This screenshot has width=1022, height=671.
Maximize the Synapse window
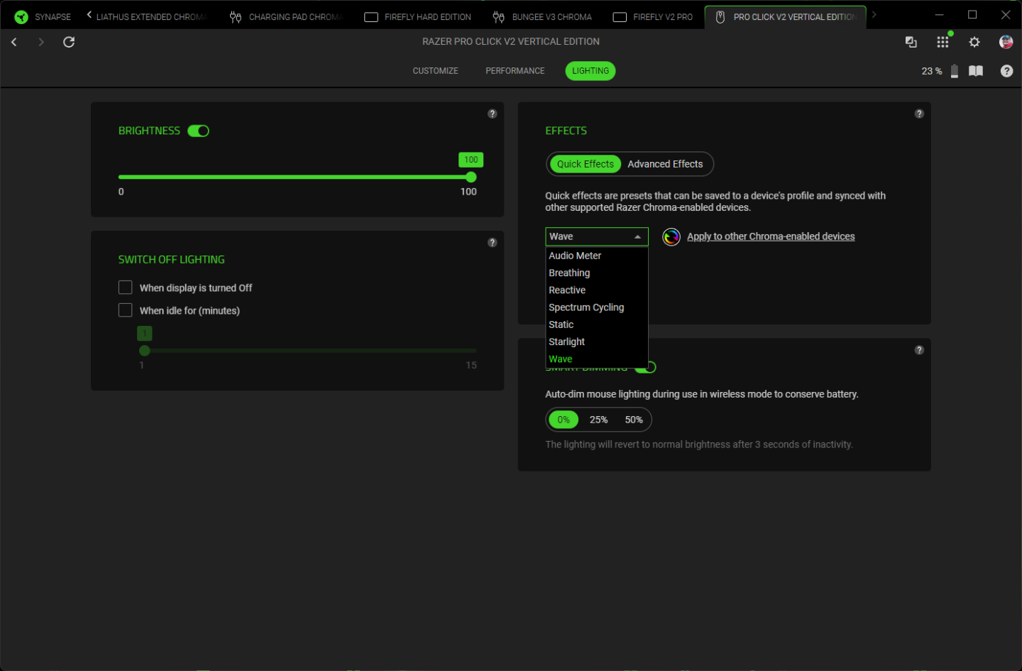972,15
